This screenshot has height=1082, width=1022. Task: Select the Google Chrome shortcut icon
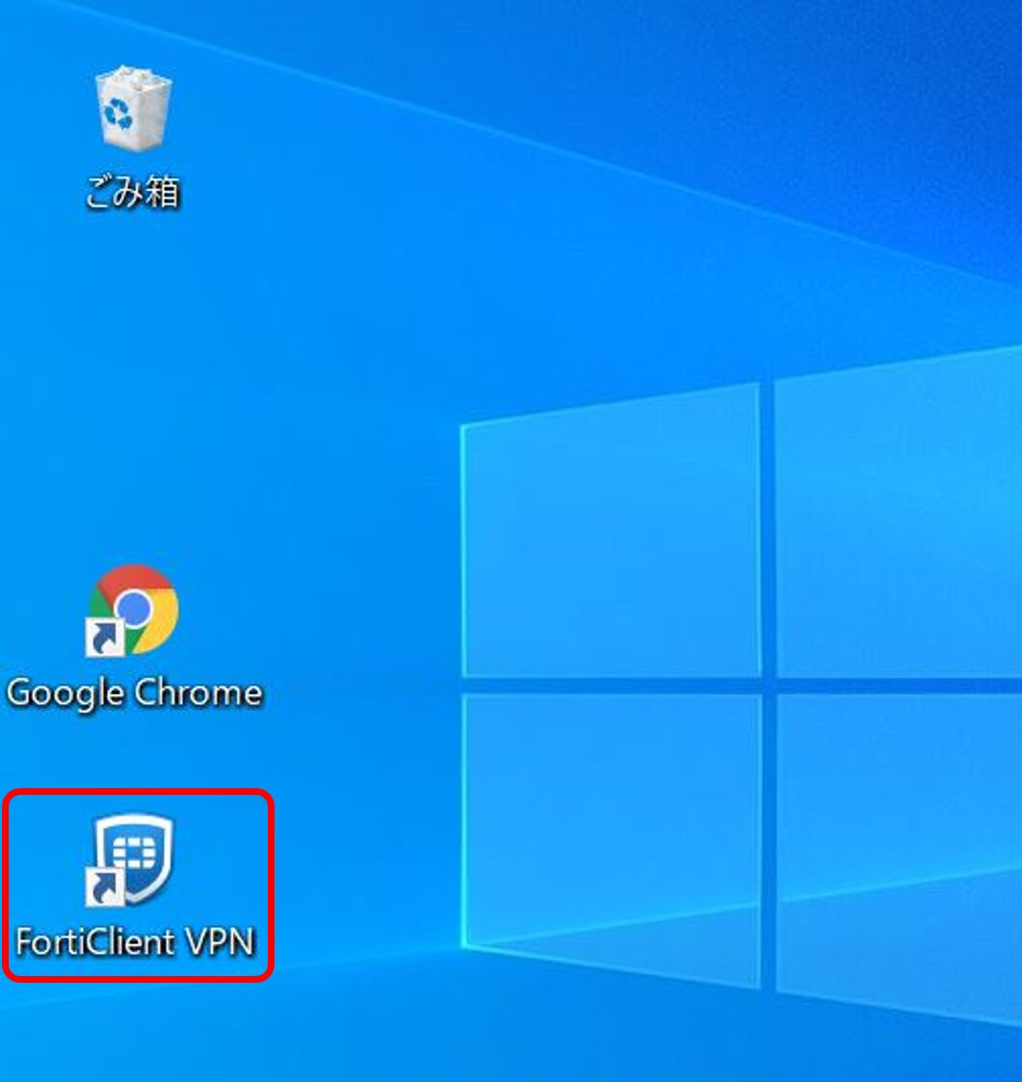point(133,610)
